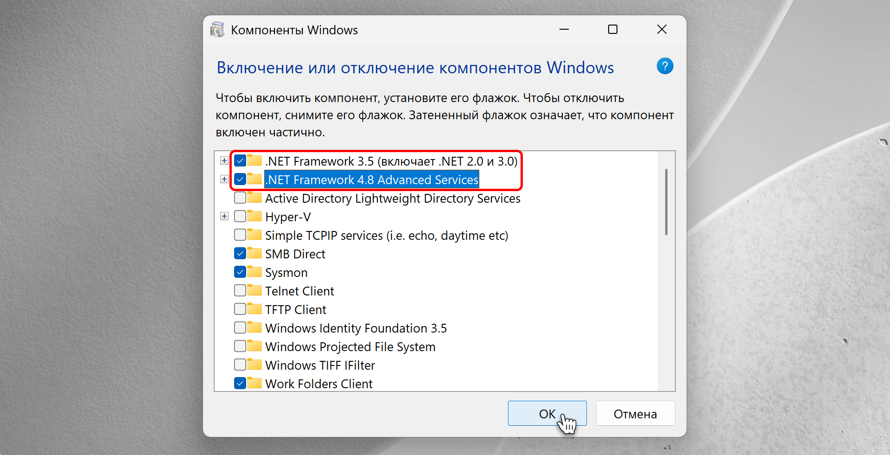Enable the Telnet Client checkbox
The height and width of the screenshot is (455, 890).
tap(240, 291)
